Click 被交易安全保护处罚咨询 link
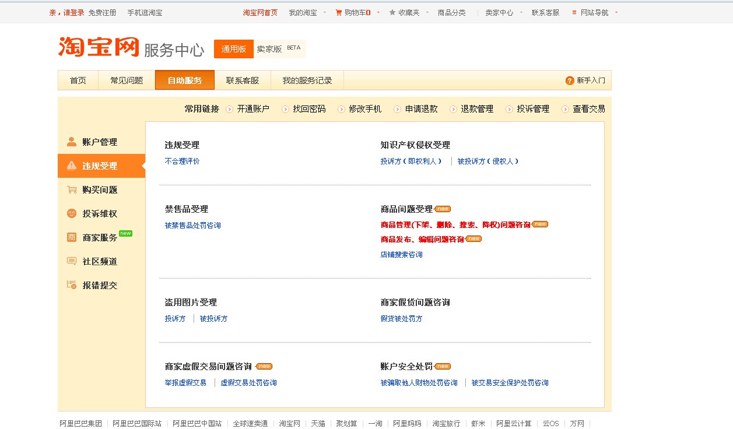 point(510,383)
